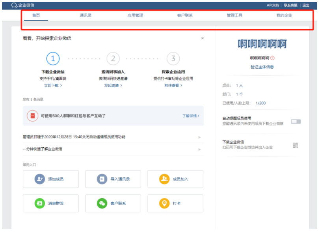The width and height of the screenshot is (320, 233).
Task: Click the green WeChat 客户联系 icon
Action: [x=102, y=203]
